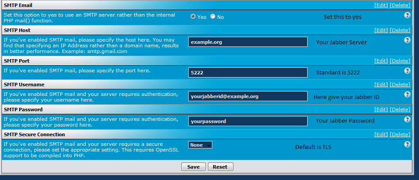
Task: Click Edit link for SMTP Password
Action: (381, 109)
